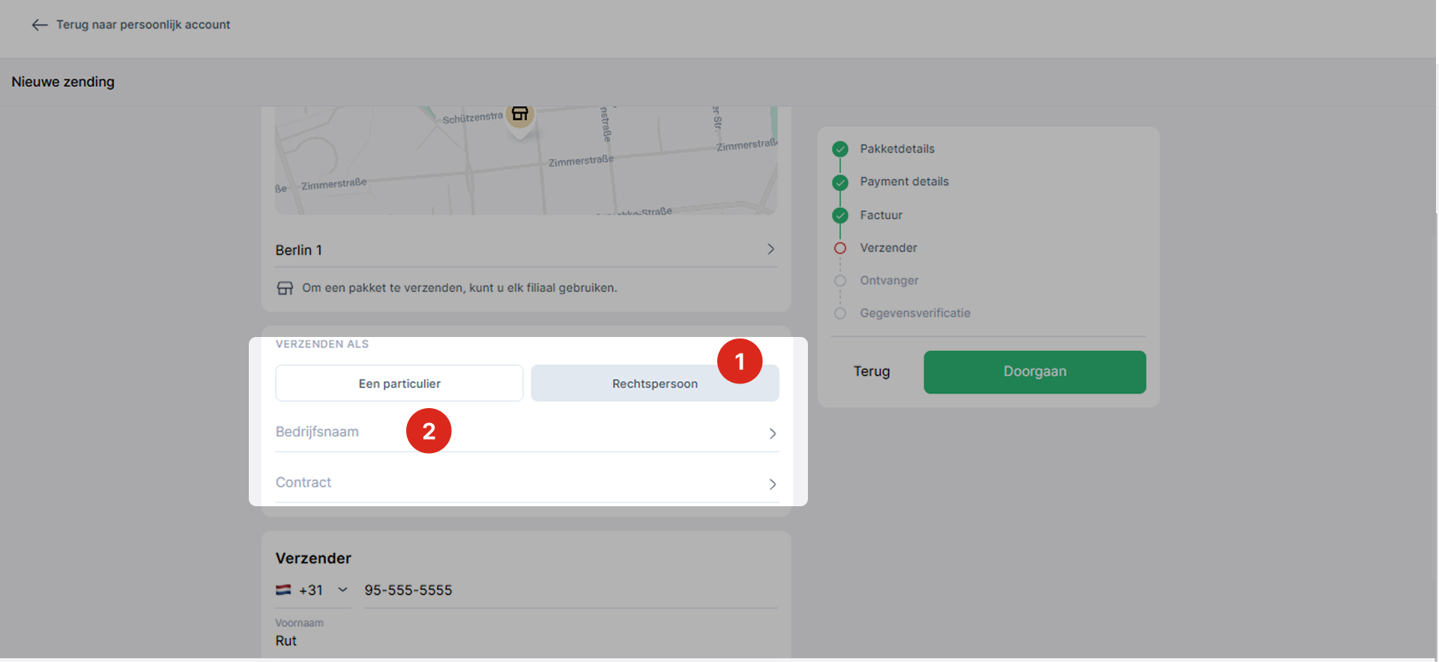Click the store icon beside branch info text
Viewport: 1439px width, 662px height.
(285, 288)
